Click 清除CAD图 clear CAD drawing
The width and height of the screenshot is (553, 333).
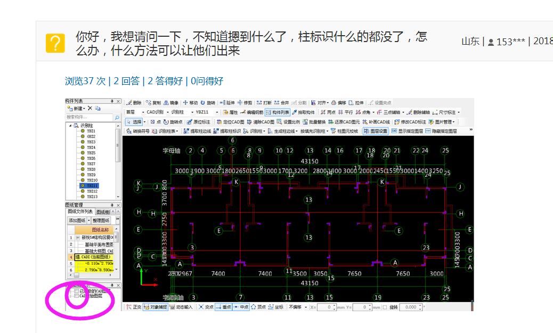click(x=261, y=121)
